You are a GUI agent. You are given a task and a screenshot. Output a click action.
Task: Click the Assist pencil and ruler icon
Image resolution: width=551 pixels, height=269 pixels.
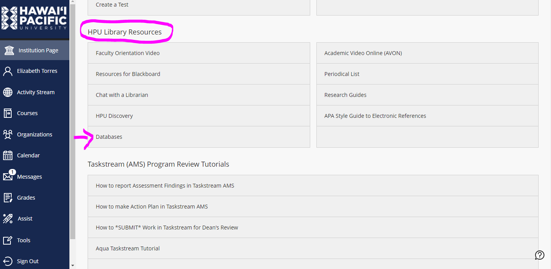8,219
